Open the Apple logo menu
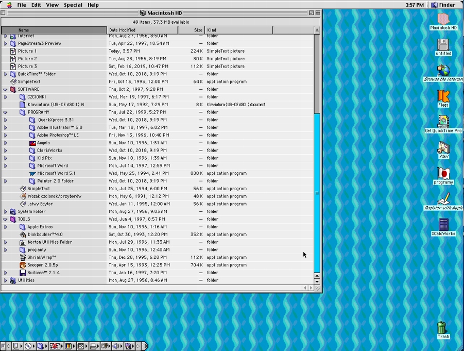This screenshot has width=464, height=351. [9, 5]
